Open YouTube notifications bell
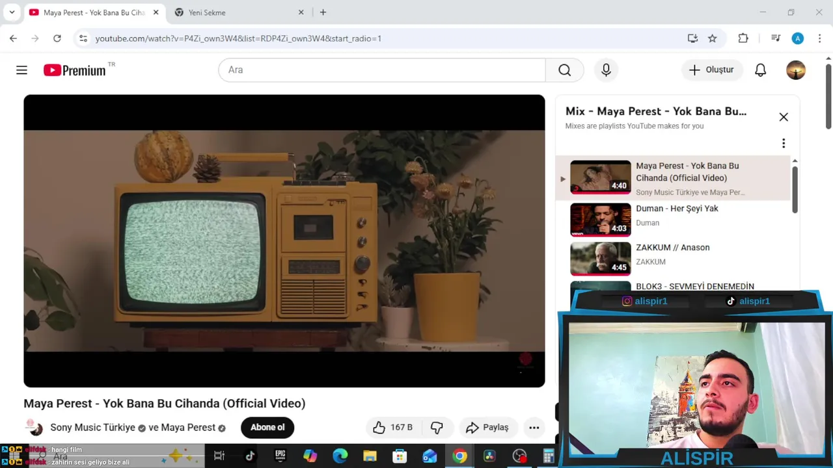Screen dimensions: 833x468 tap(760, 70)
